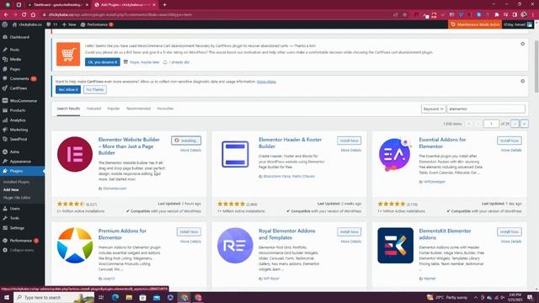Open Microsoft Edge from the taskbar
Image resolution: width=539 pixels, height=303 pixels.
pos(115,297)
